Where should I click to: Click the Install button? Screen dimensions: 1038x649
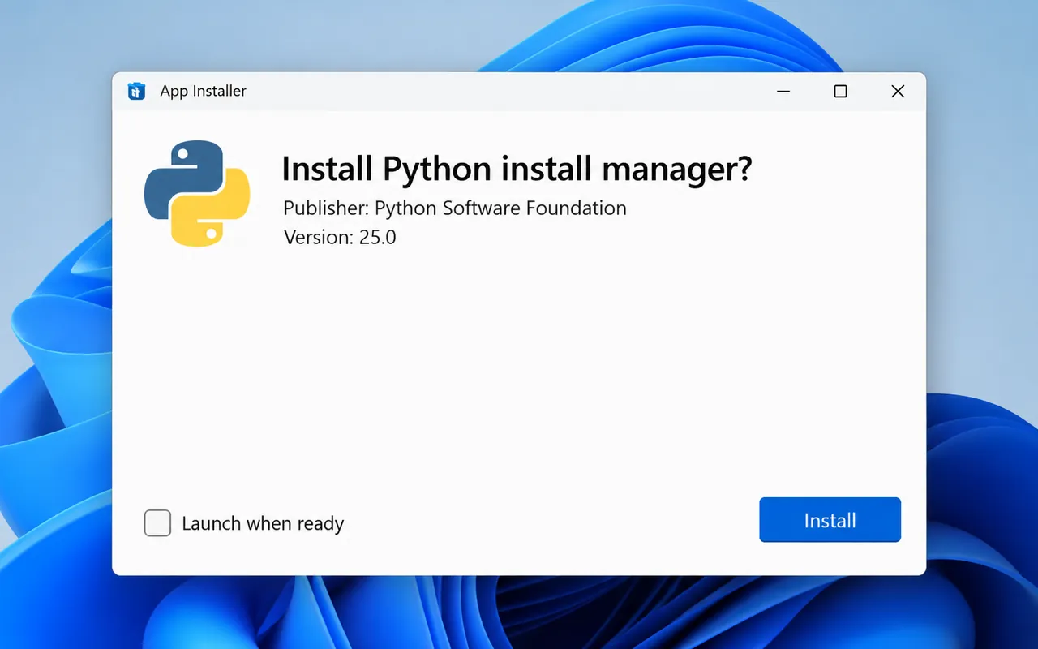coord(830,520)
